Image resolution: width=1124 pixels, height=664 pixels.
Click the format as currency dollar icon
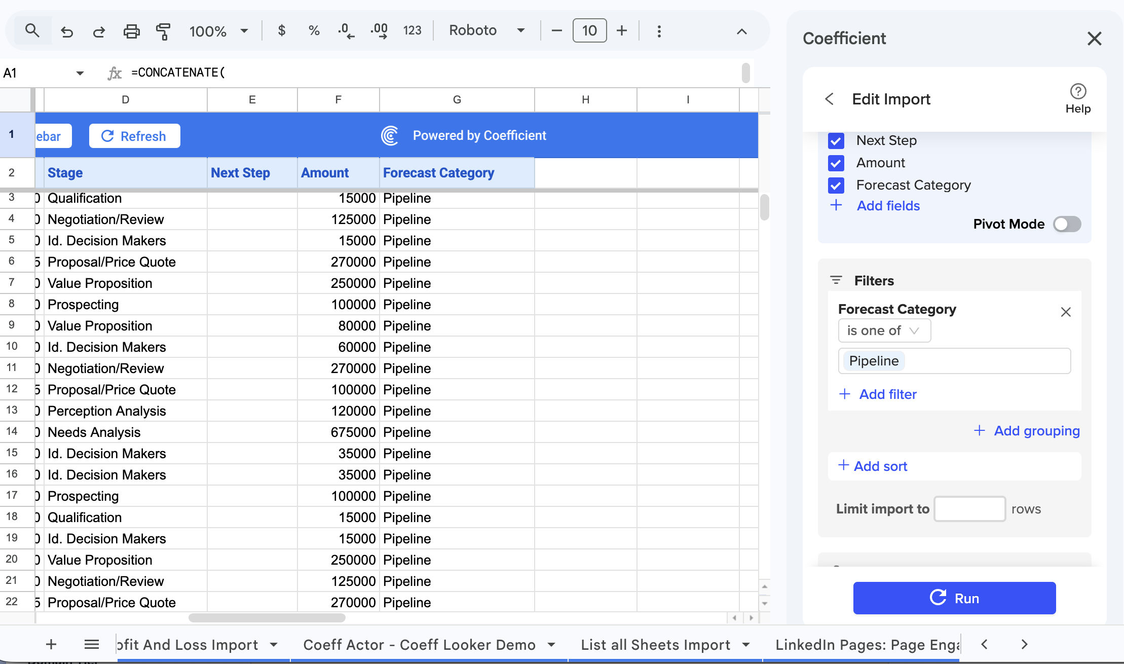tap(282, 31)
